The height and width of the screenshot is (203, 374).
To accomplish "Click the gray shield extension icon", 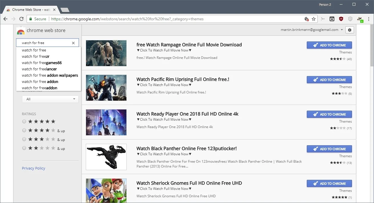I will tap(350, 19).
